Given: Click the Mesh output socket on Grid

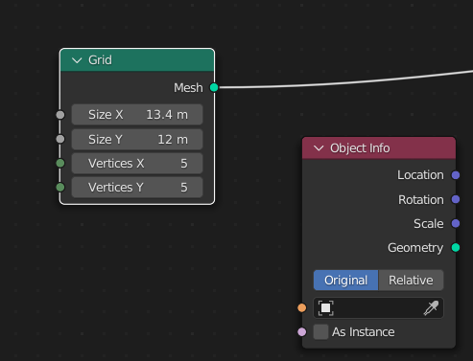Looking at the screenshot, I should click(x=214, y=87).
